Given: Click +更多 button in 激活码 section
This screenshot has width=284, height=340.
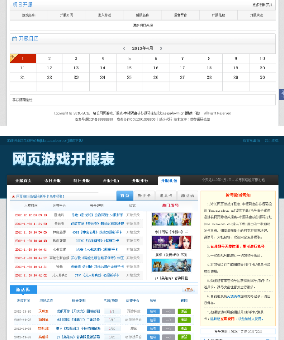Looking at the screenshot, I should pyautogui.click(x=189, y=290).
